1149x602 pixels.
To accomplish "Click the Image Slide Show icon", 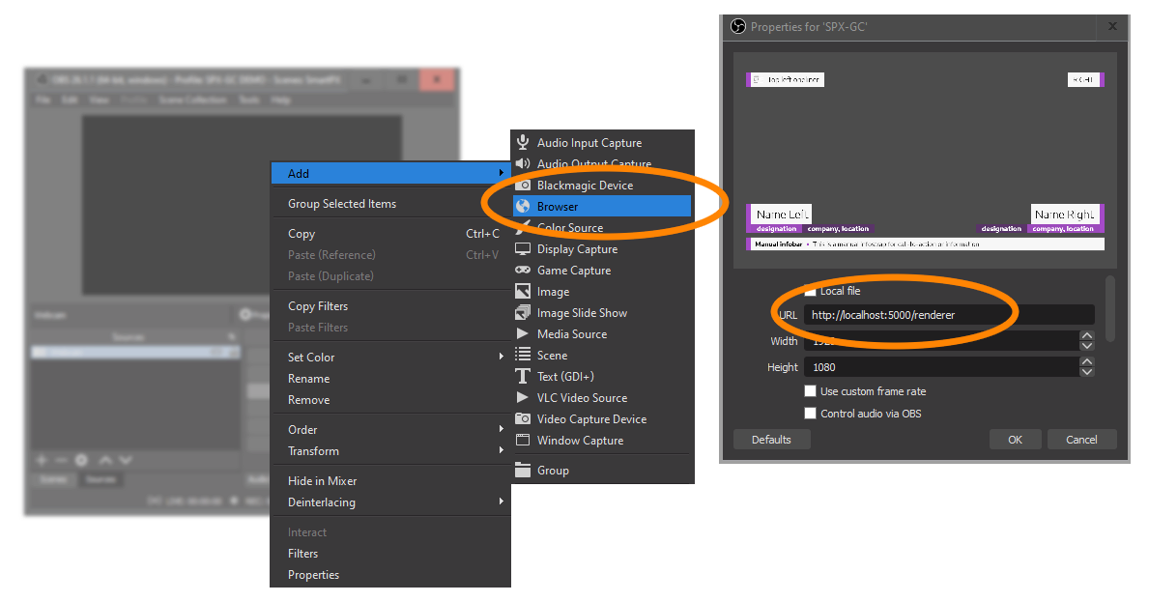I will click(x=523, y=313).
